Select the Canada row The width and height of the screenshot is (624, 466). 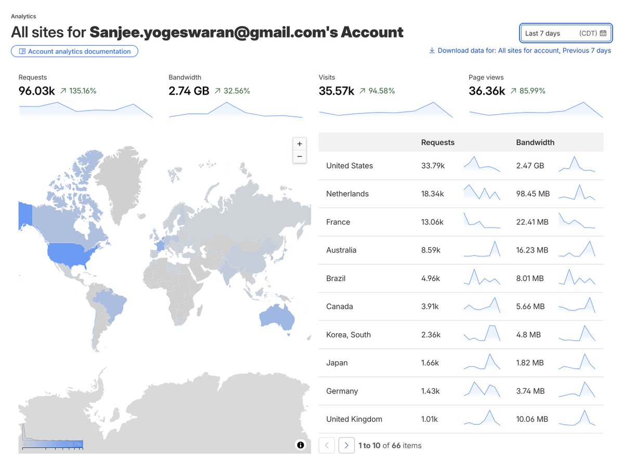(461, 306)
